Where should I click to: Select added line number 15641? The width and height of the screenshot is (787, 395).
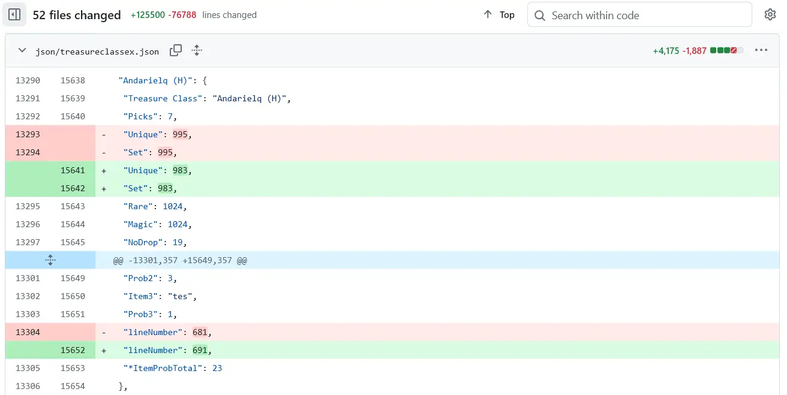click(73, 170)
